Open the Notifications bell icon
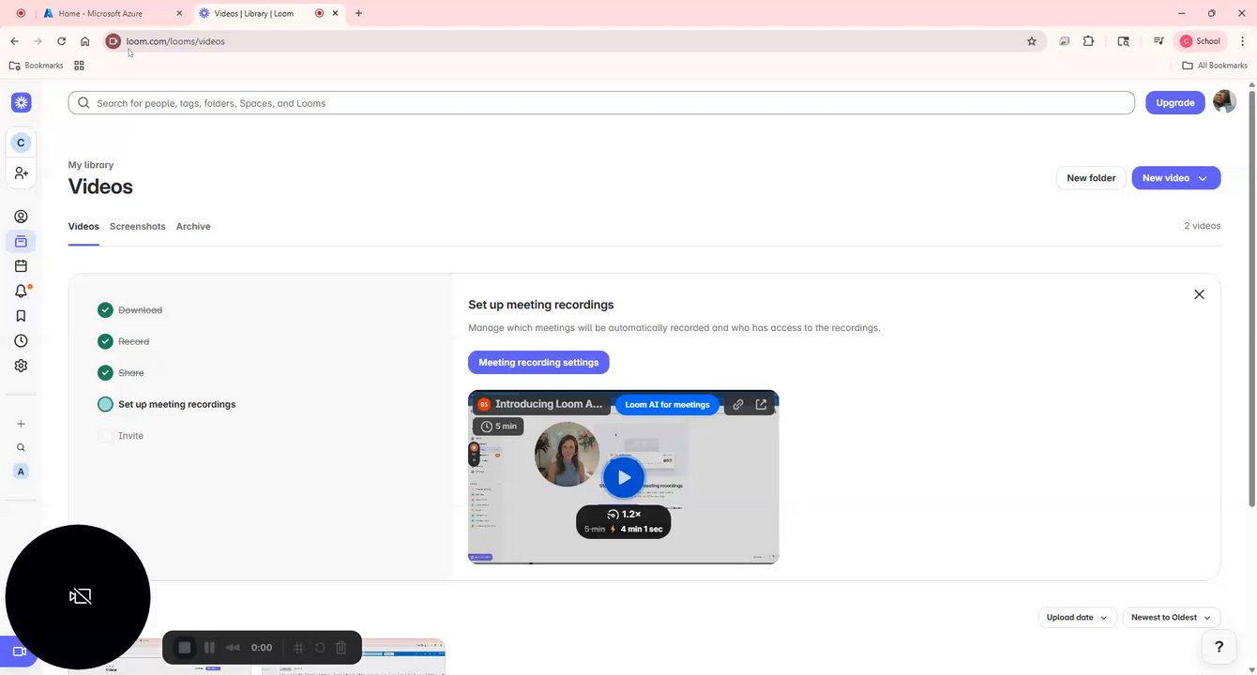The height and width of the screenshot is (675, 1257). coord(21,291)
